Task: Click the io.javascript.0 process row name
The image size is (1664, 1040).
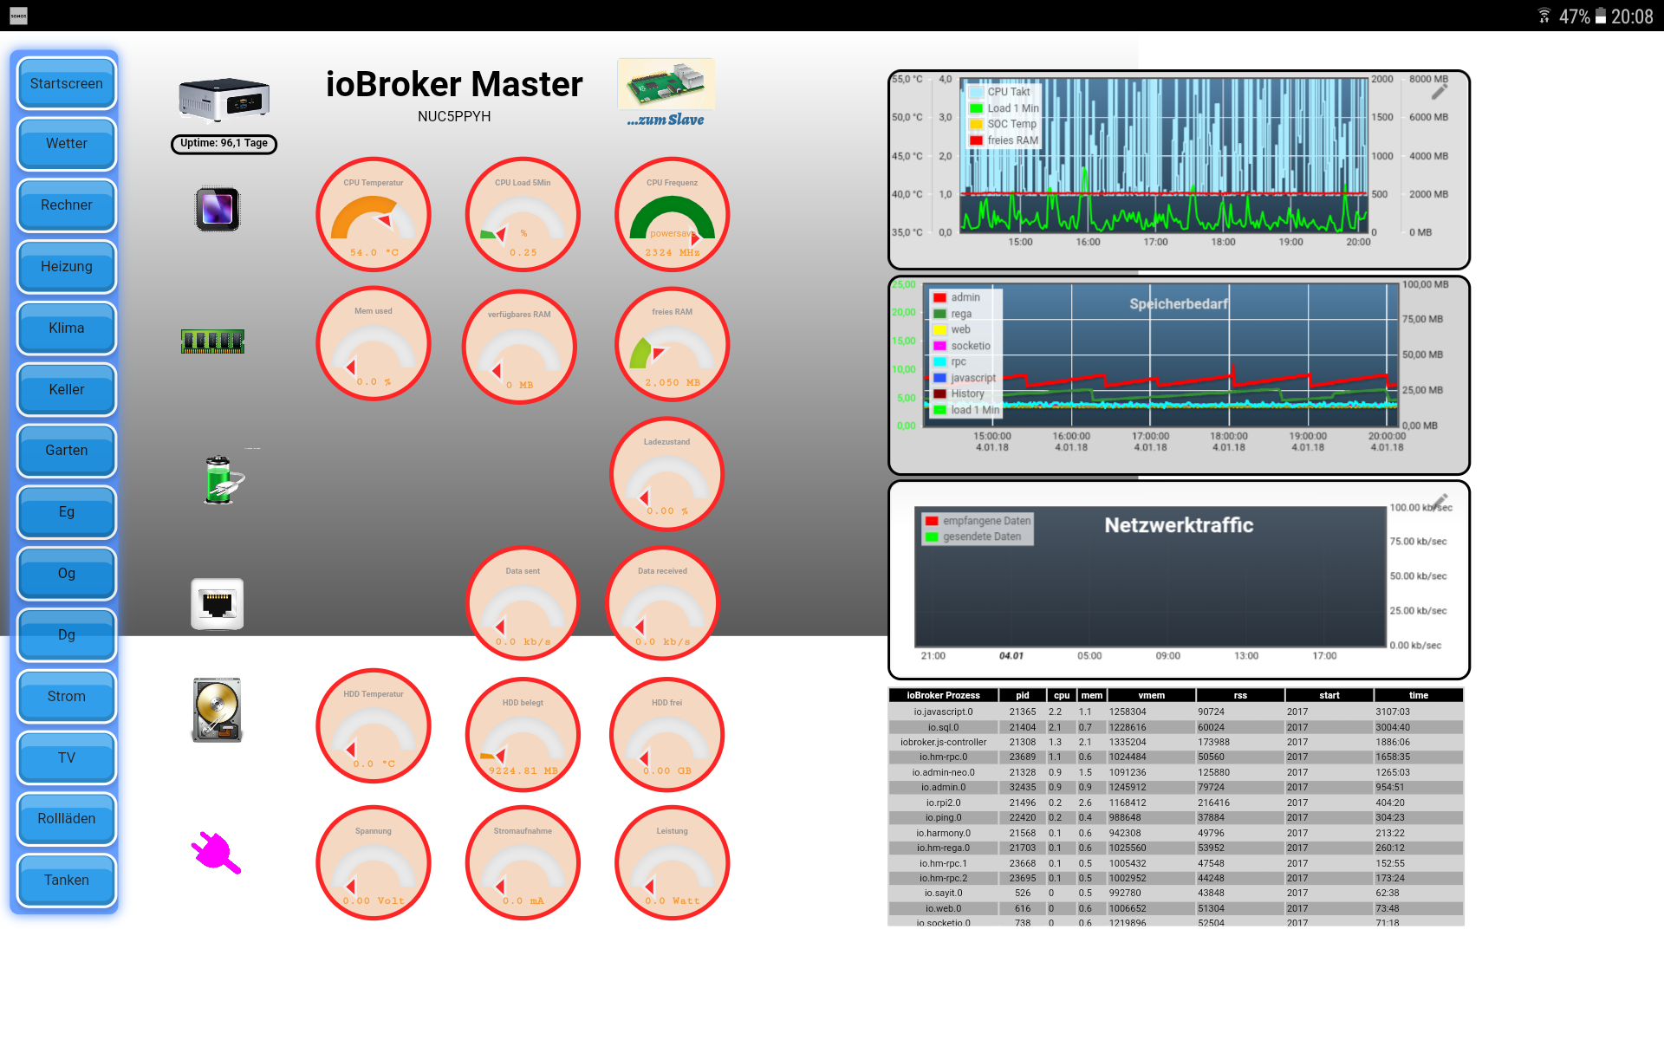Action: 943,712
